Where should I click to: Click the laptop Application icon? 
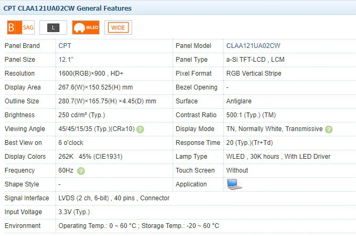tap(234, 184)
